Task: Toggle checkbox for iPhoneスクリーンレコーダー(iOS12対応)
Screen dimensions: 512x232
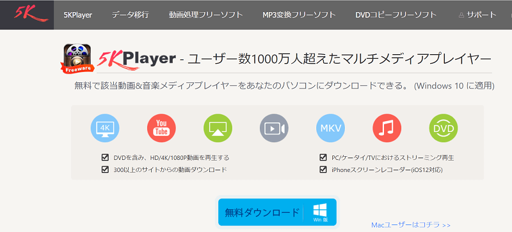Action: [323, 170]
